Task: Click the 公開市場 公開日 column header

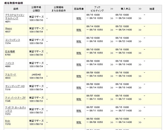Action: pyautogui.click(x=36, y=9)
